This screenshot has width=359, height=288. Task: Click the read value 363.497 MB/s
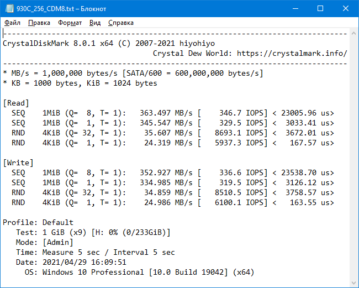point(166,113)
